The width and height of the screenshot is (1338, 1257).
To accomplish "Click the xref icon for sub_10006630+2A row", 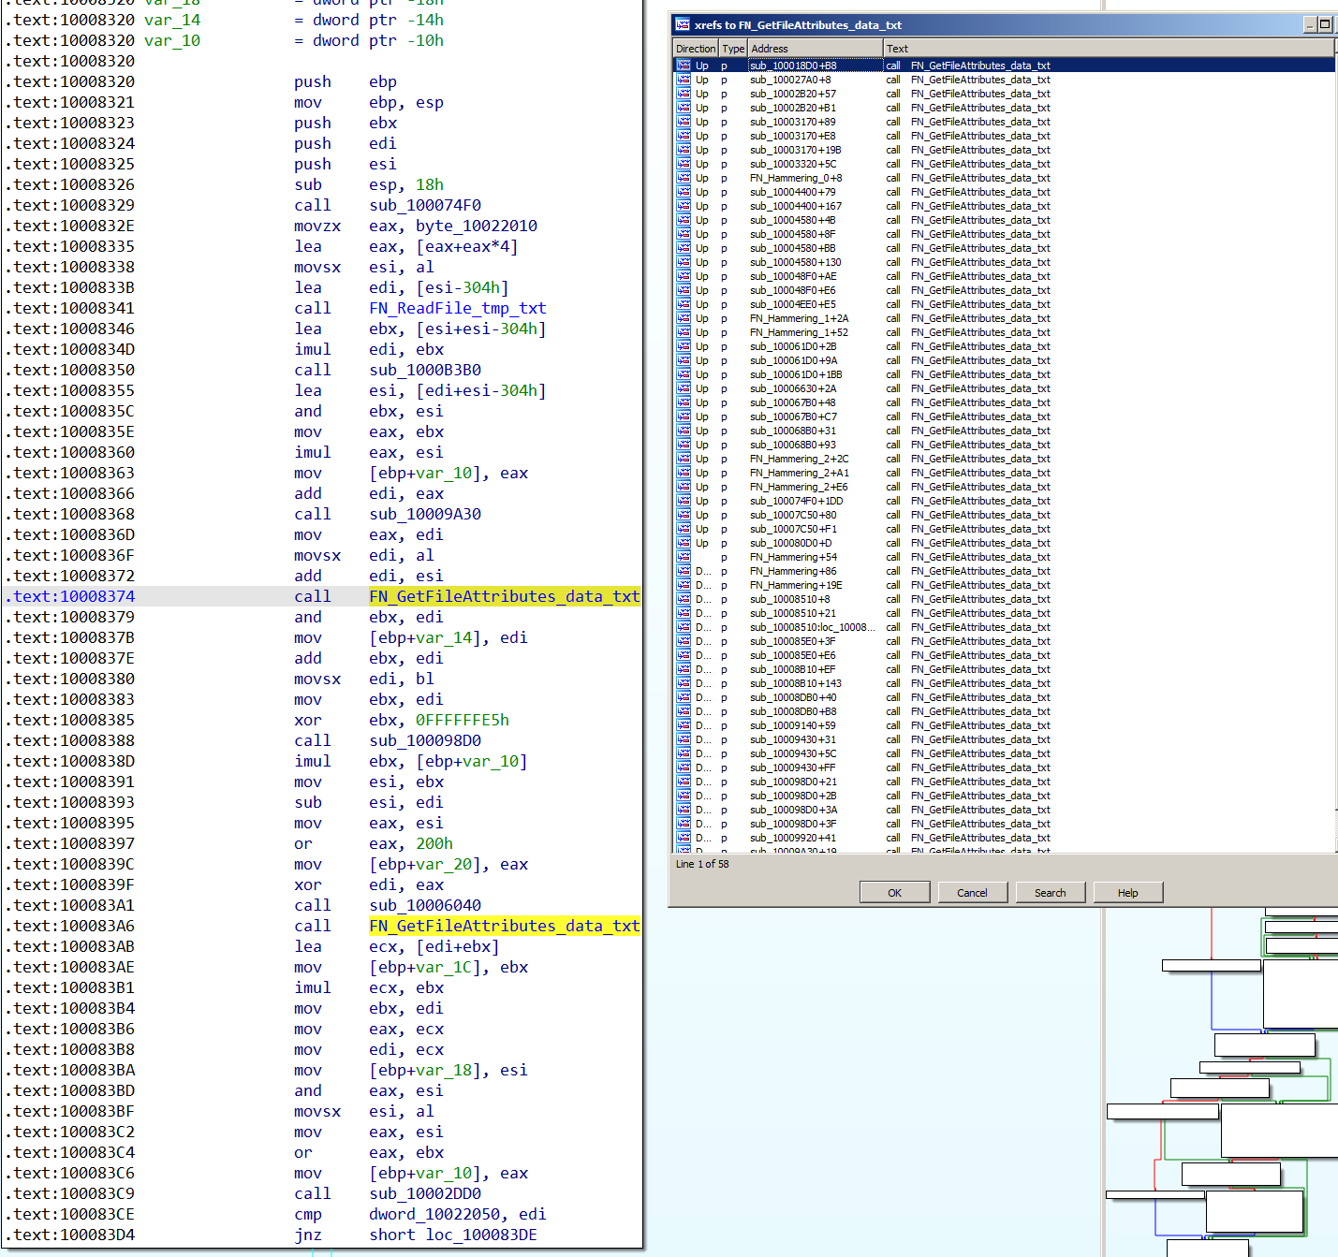I will (x=684, y=388).
